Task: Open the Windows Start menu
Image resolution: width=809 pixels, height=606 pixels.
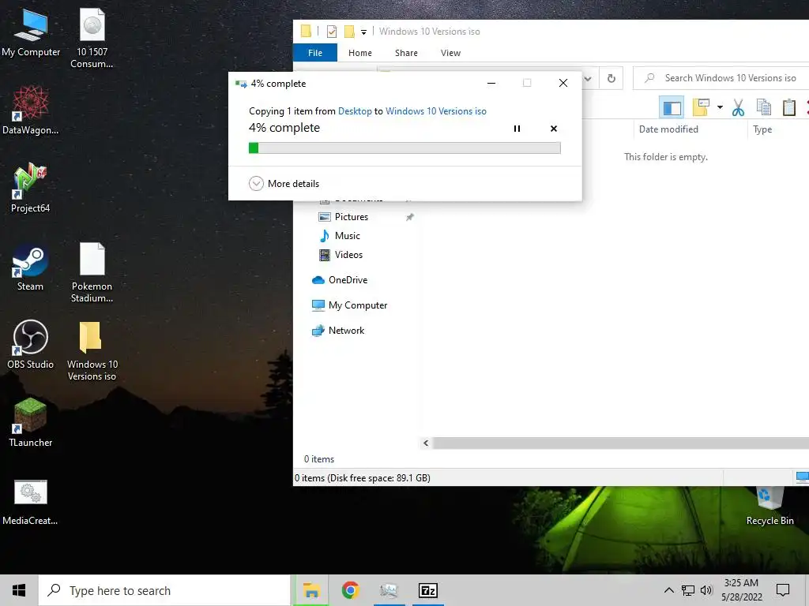Action: click(19, 590)
